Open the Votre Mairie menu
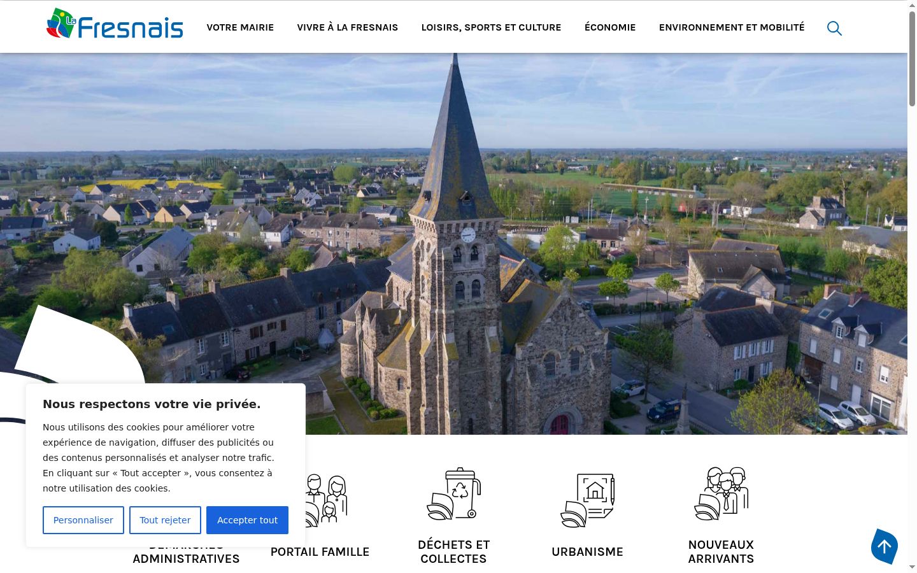Screen dimensions: 917x573 [240, 27]
